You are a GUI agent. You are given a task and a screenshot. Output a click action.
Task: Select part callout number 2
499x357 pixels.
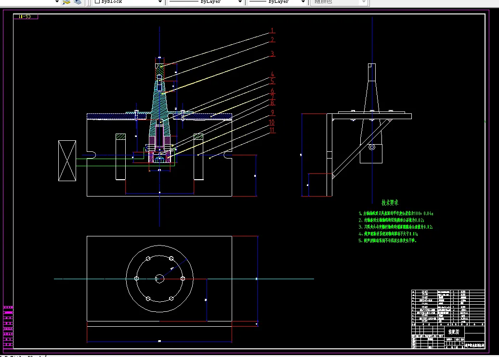point(273,39)
